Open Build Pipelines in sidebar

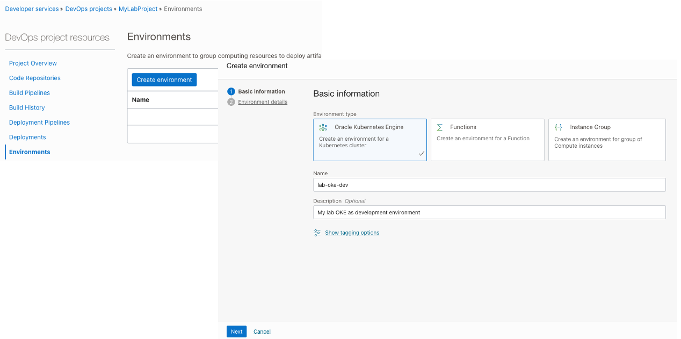click(30, 93)
